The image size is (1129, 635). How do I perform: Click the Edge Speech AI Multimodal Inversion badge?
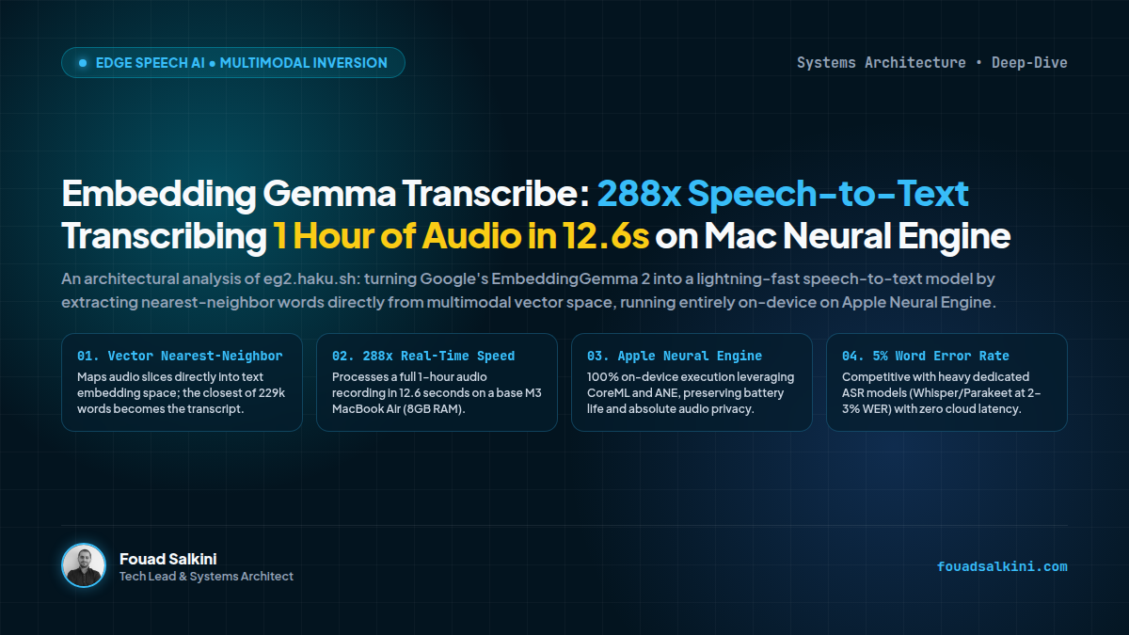pos(233,63)
